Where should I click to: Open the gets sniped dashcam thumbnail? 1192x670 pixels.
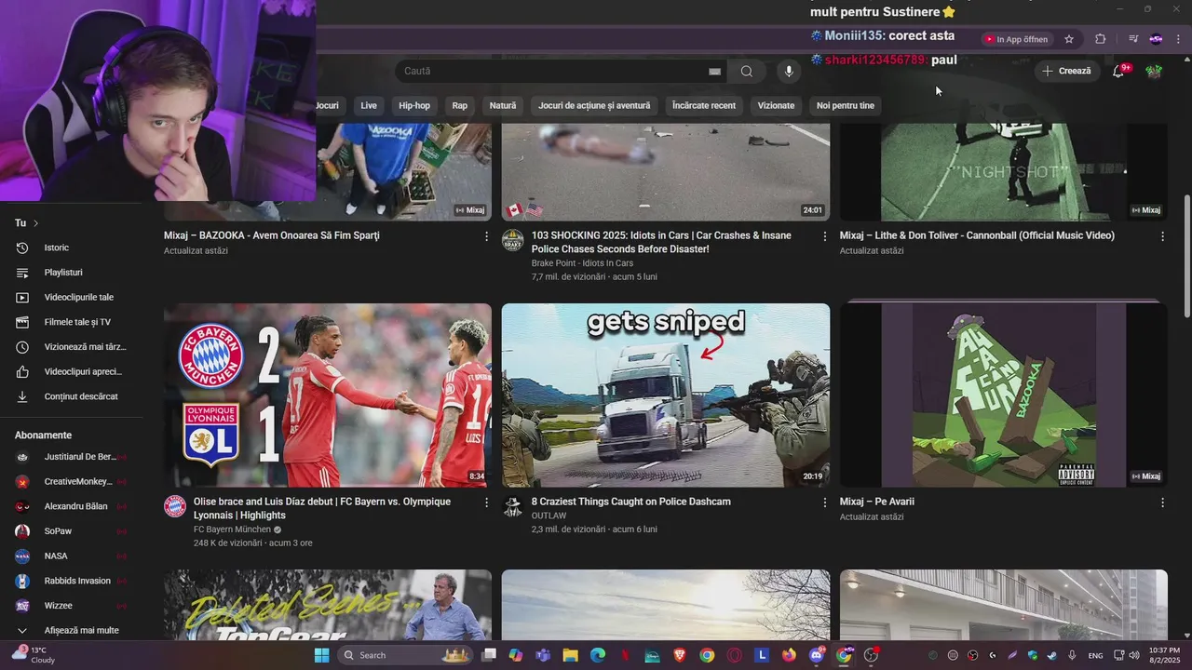coord(666,395)
